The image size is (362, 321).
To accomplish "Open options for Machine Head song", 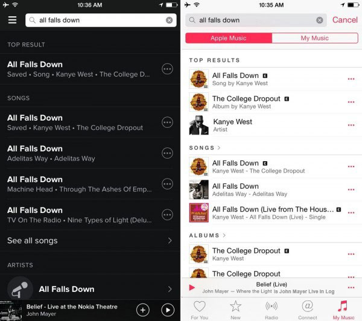I will [x=167, y=184].
